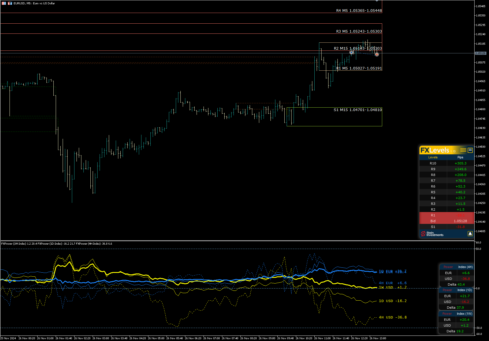Click the 1W USD +1.2 line label
This screenshot has width=489, height=341.
tap(393, 287)
